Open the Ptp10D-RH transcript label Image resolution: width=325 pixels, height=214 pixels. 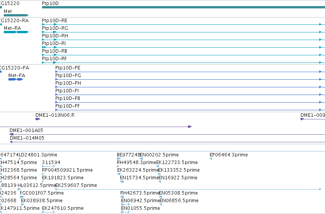pyautogui.click(x=55, y=36)
